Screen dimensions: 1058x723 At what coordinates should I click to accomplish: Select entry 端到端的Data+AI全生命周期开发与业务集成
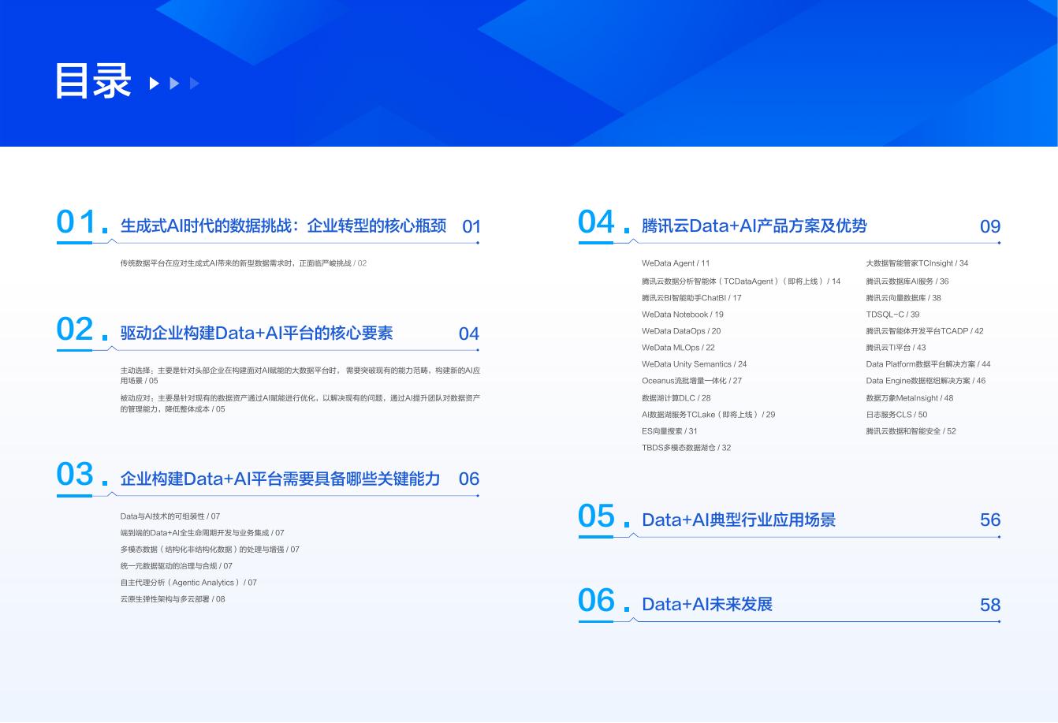(x=202, y=533)
